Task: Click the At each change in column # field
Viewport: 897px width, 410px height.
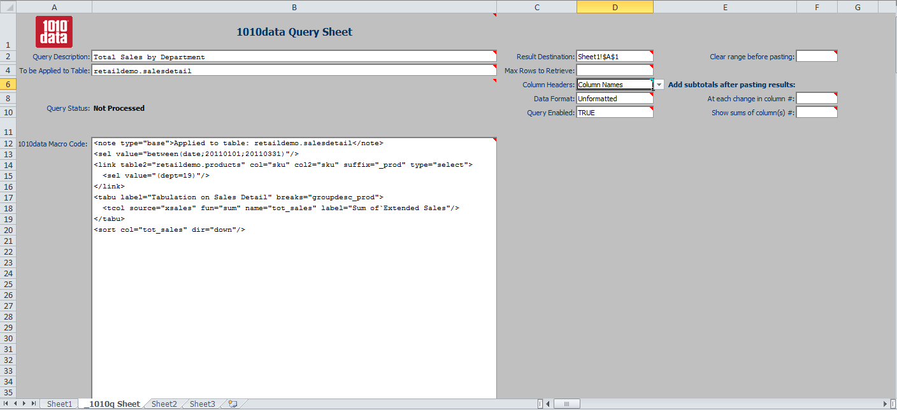Action: (x=817, y=99)
